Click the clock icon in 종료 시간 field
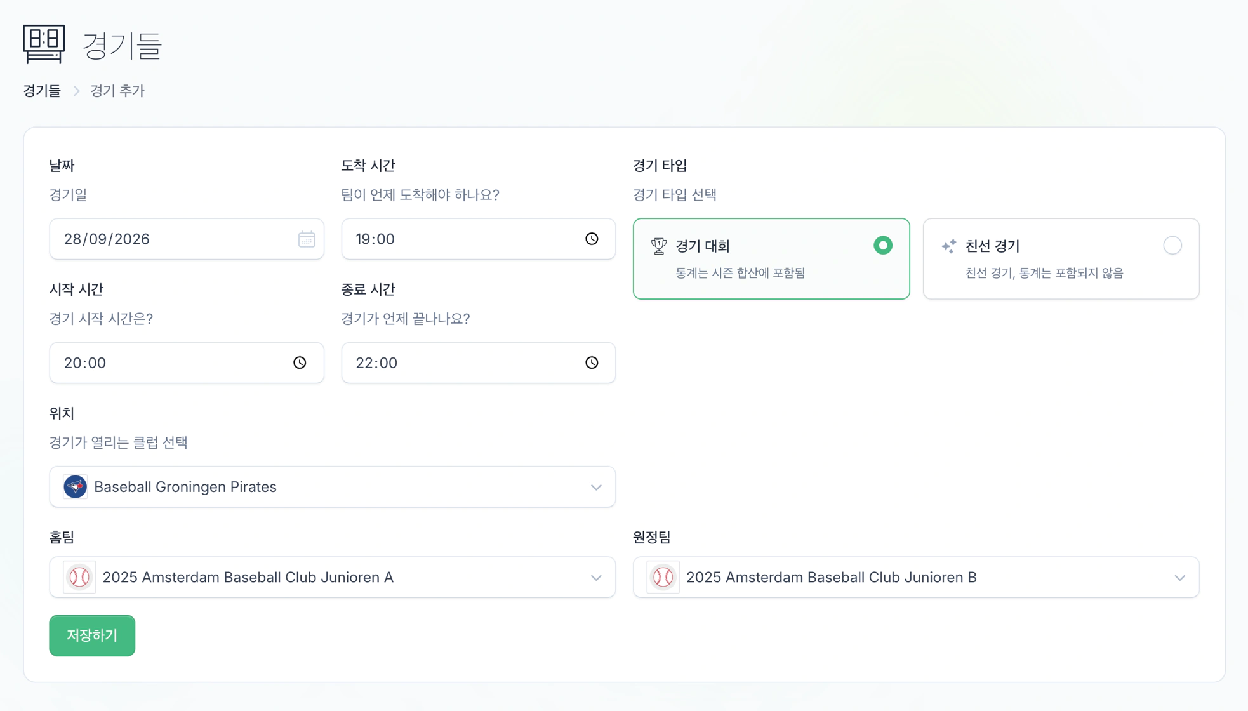 (x=592, y=362)
